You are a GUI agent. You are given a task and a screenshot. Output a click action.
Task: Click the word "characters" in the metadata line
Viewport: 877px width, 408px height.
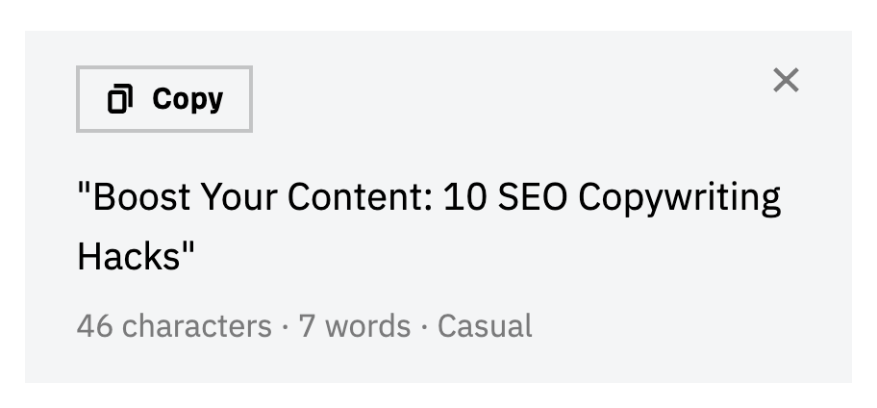(x=197, y=326)
